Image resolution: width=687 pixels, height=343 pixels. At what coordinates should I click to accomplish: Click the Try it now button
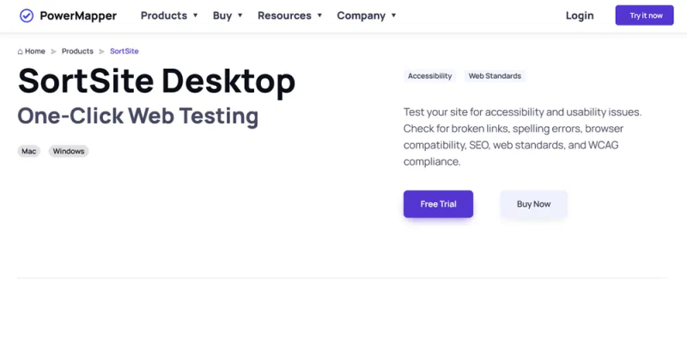pyautogui.click(x=645, y=15)
